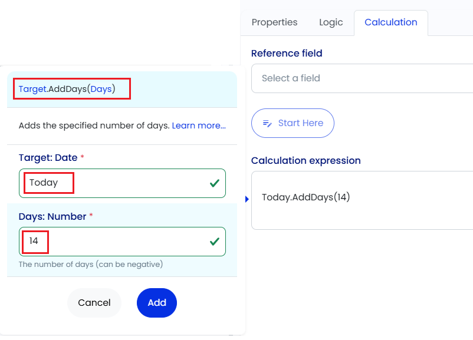Open the Reference field 'Select a field' dropdown
Image resolution: width=473 pixels, height=340 pixels.
(362, 78)
